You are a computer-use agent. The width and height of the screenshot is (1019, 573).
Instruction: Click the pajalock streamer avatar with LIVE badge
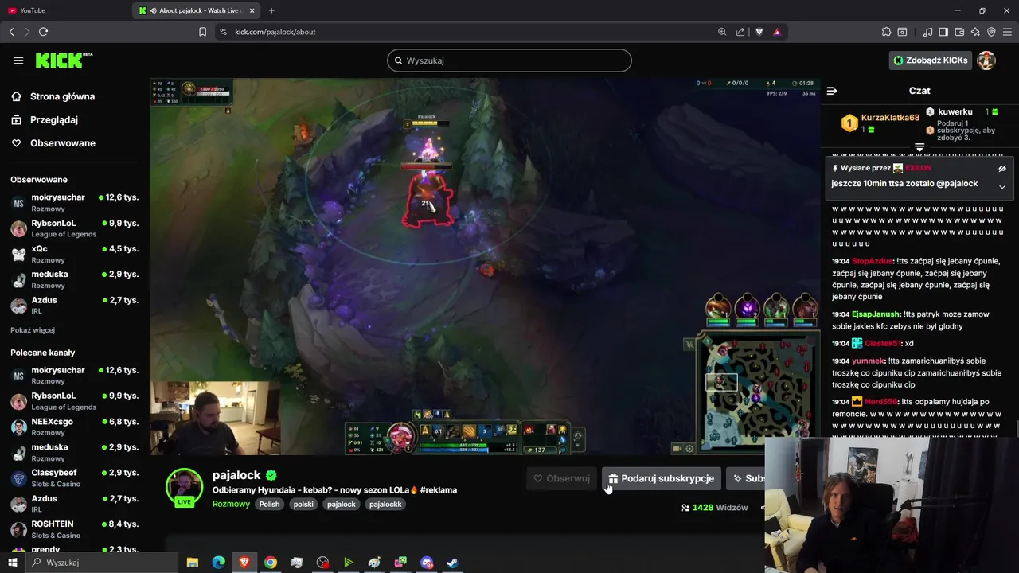point(184,487)
